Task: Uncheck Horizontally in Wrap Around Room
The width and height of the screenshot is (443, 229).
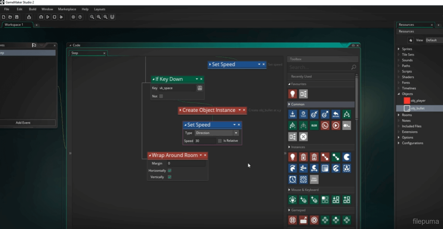Action: pyautogui.click(x=170, y=171)
